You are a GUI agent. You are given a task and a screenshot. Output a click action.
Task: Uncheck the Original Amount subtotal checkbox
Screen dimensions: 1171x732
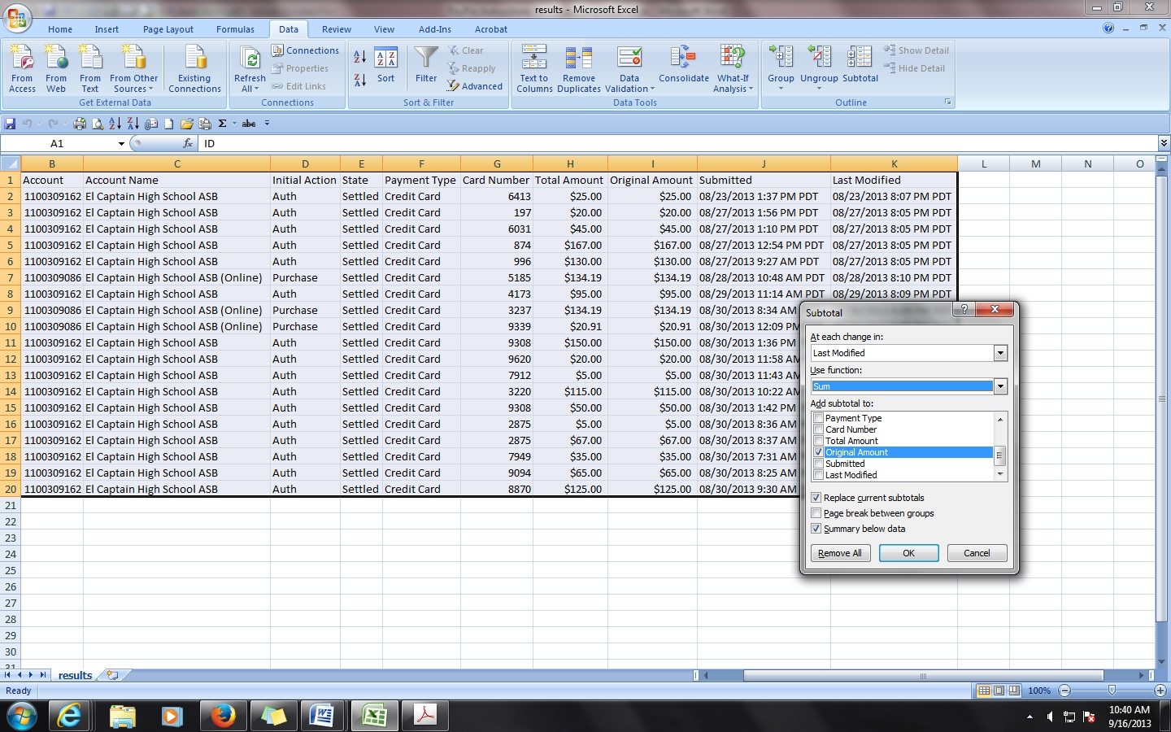click(x=818, y=452)
